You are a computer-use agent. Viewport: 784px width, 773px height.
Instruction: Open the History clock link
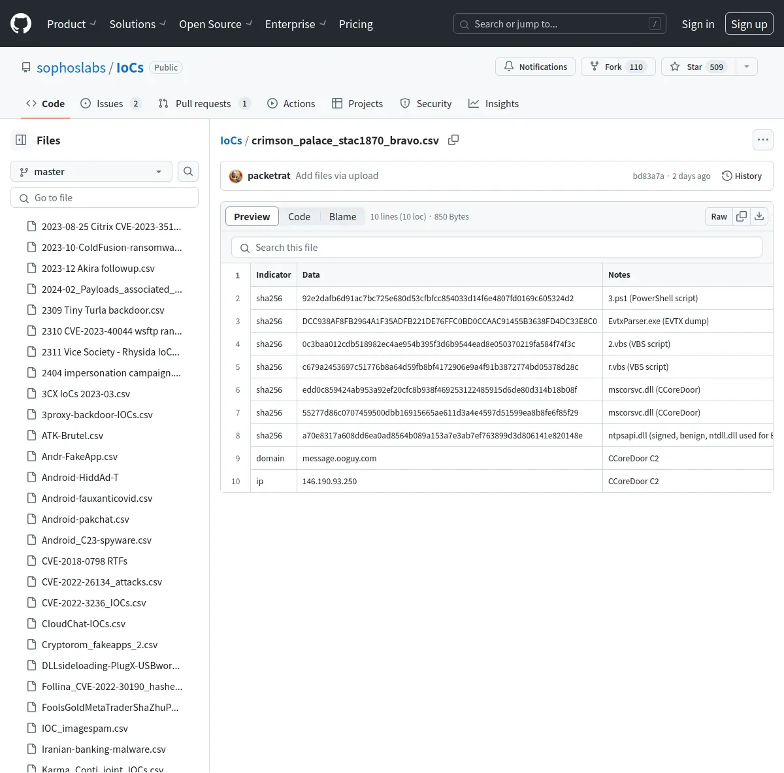(742, 176)
